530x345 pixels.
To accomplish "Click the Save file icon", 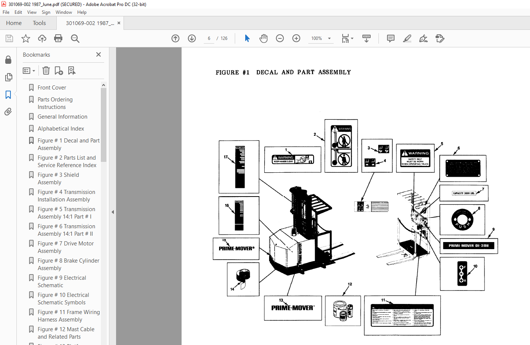I will click(x=9, y=38).
